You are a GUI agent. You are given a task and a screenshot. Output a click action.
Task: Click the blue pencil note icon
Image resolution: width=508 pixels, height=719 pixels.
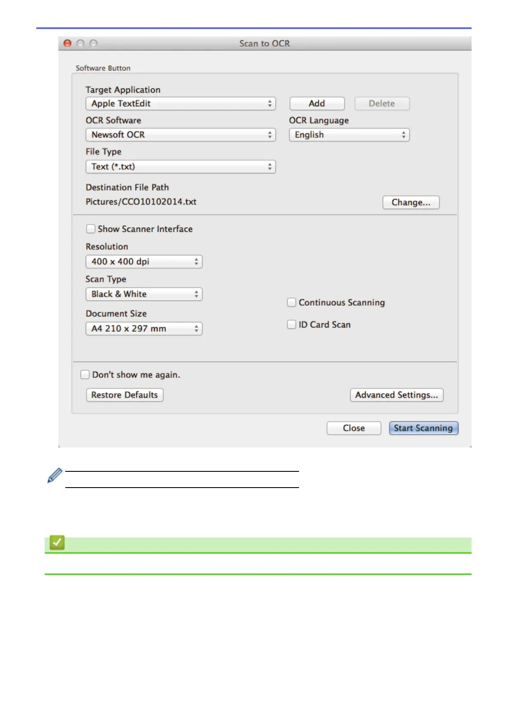tap(55, 475)
